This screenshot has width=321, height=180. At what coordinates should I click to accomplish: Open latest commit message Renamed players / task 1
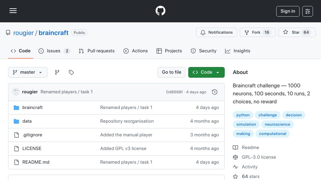click(67, 92)
